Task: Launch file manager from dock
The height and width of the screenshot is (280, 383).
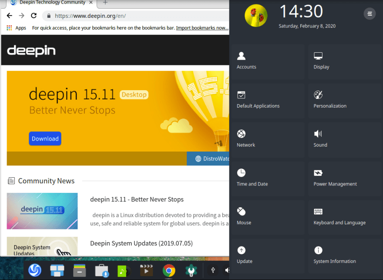Action: tap(79, 270)
